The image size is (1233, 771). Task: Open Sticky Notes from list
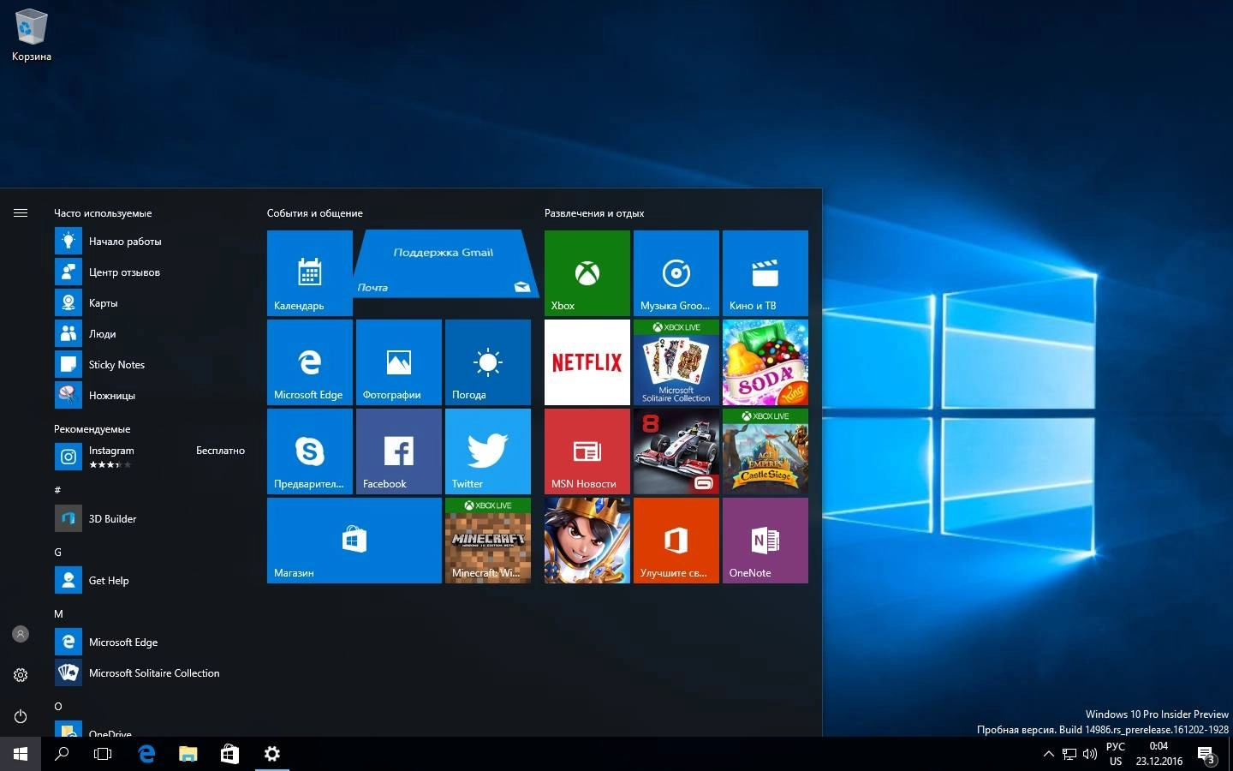[x=151, y=365]
